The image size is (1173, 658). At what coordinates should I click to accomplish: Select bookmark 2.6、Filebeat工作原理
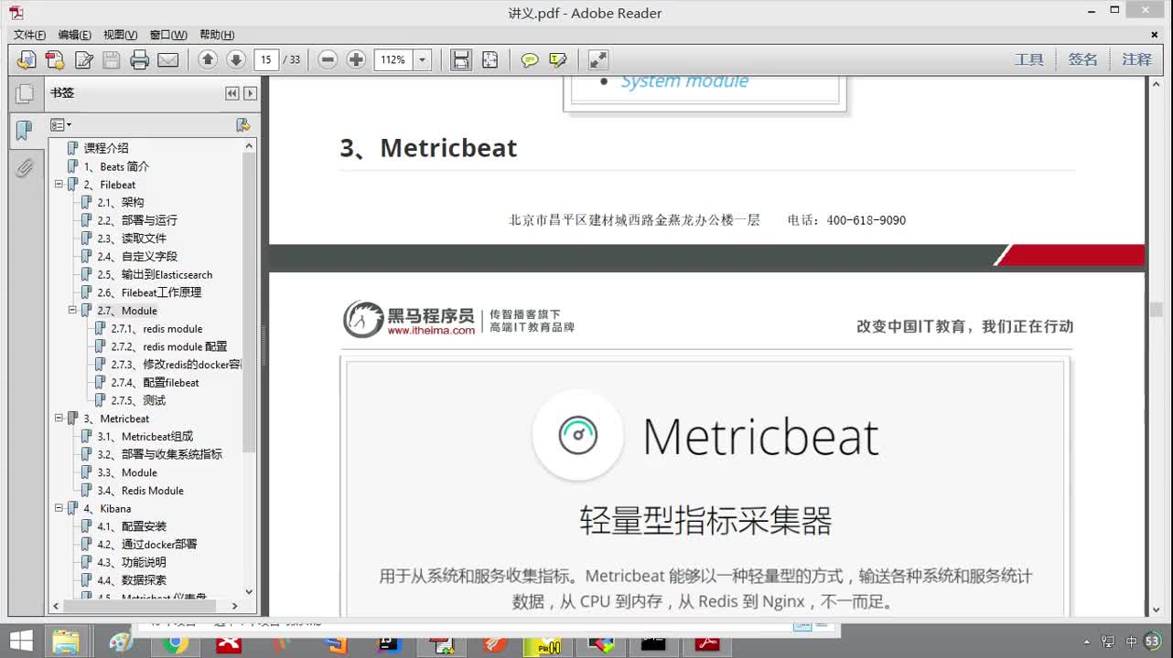(x=149, y=292)
